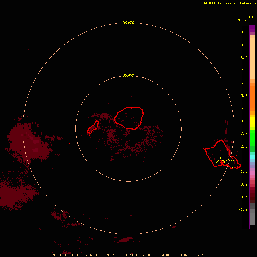The width and height of the screenshot is (257, 257).
Task: Pick the gray TH segment of color bar
Action: [x=252, y=219]
